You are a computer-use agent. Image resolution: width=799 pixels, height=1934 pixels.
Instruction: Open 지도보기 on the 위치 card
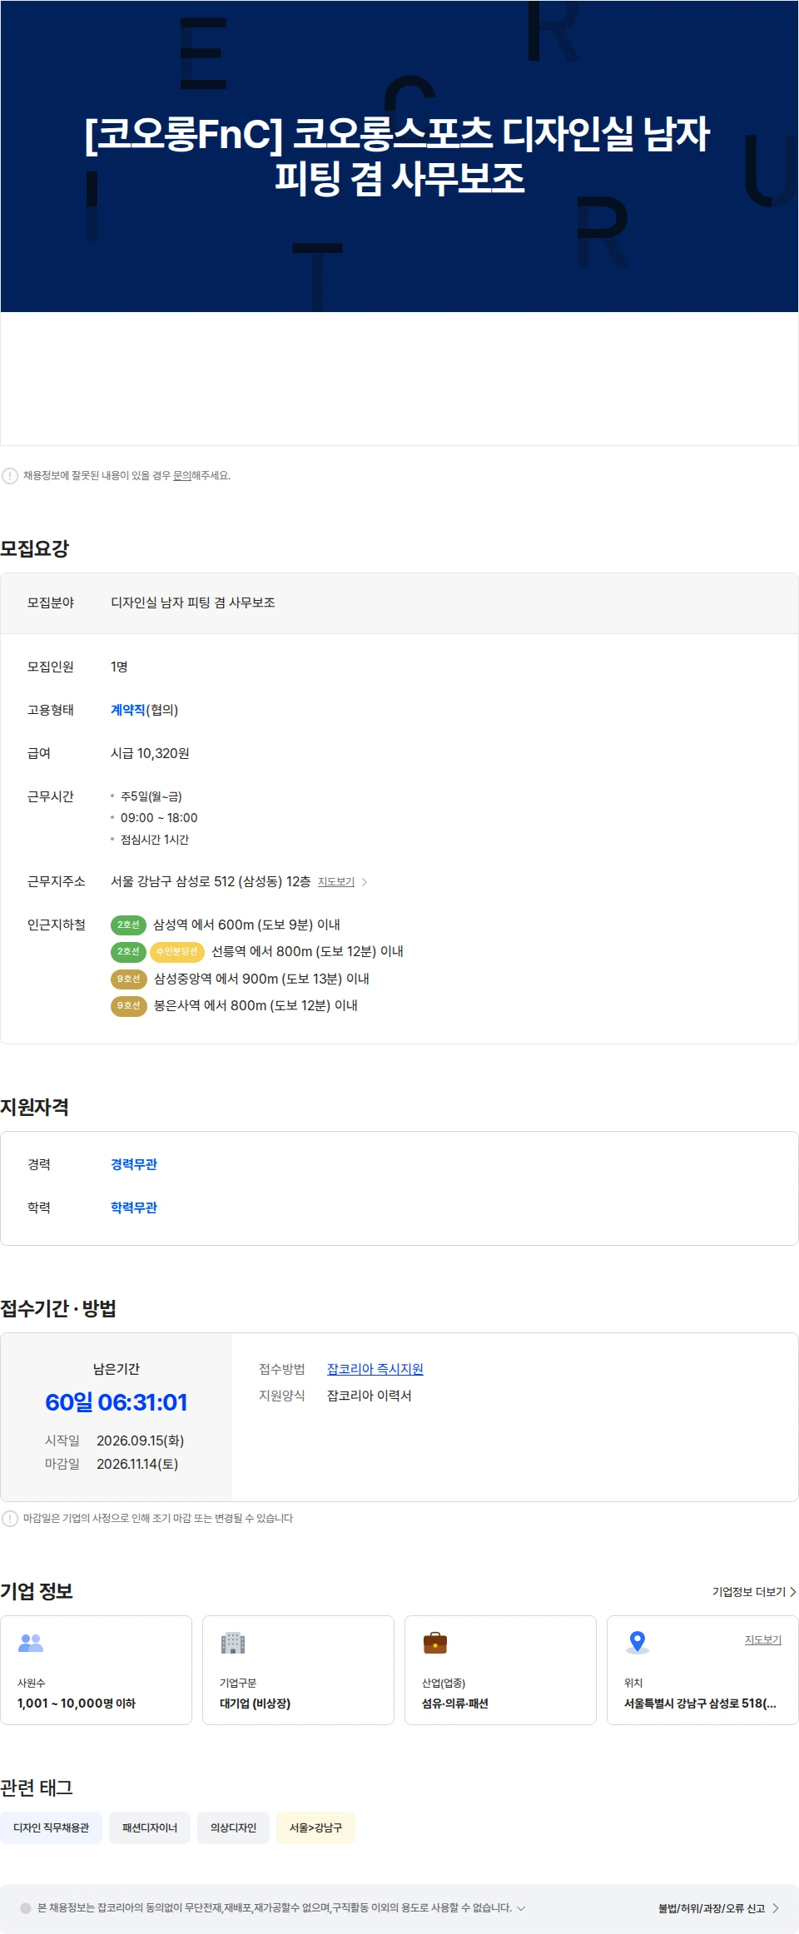[763, 1639]
